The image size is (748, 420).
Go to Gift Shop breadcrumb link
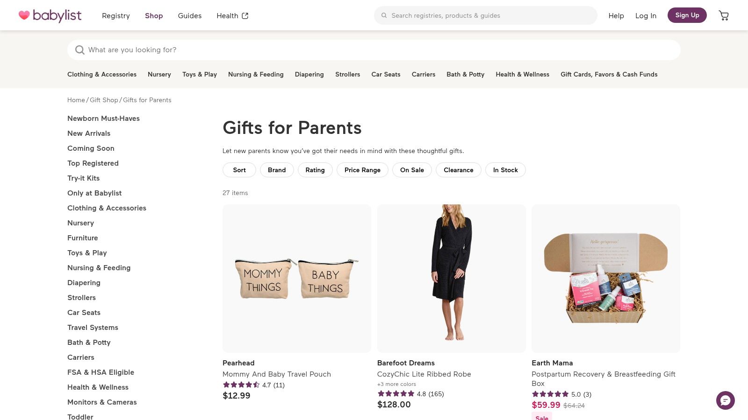pyautogui.click(x=104, y=100)
